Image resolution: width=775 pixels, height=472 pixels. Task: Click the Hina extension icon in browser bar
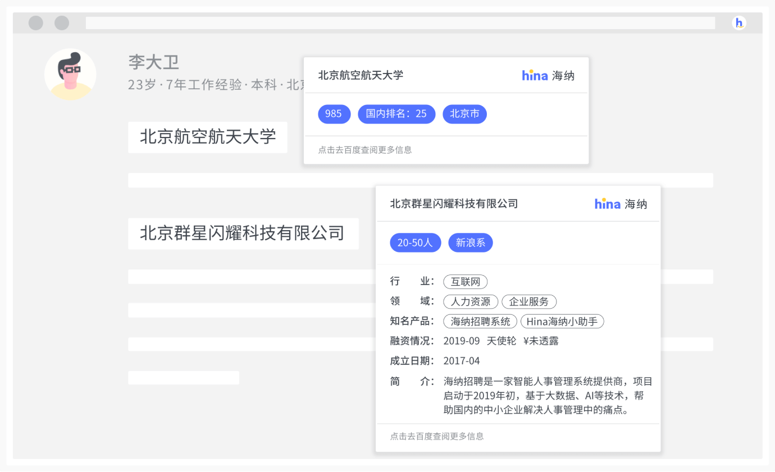[739, 23]
